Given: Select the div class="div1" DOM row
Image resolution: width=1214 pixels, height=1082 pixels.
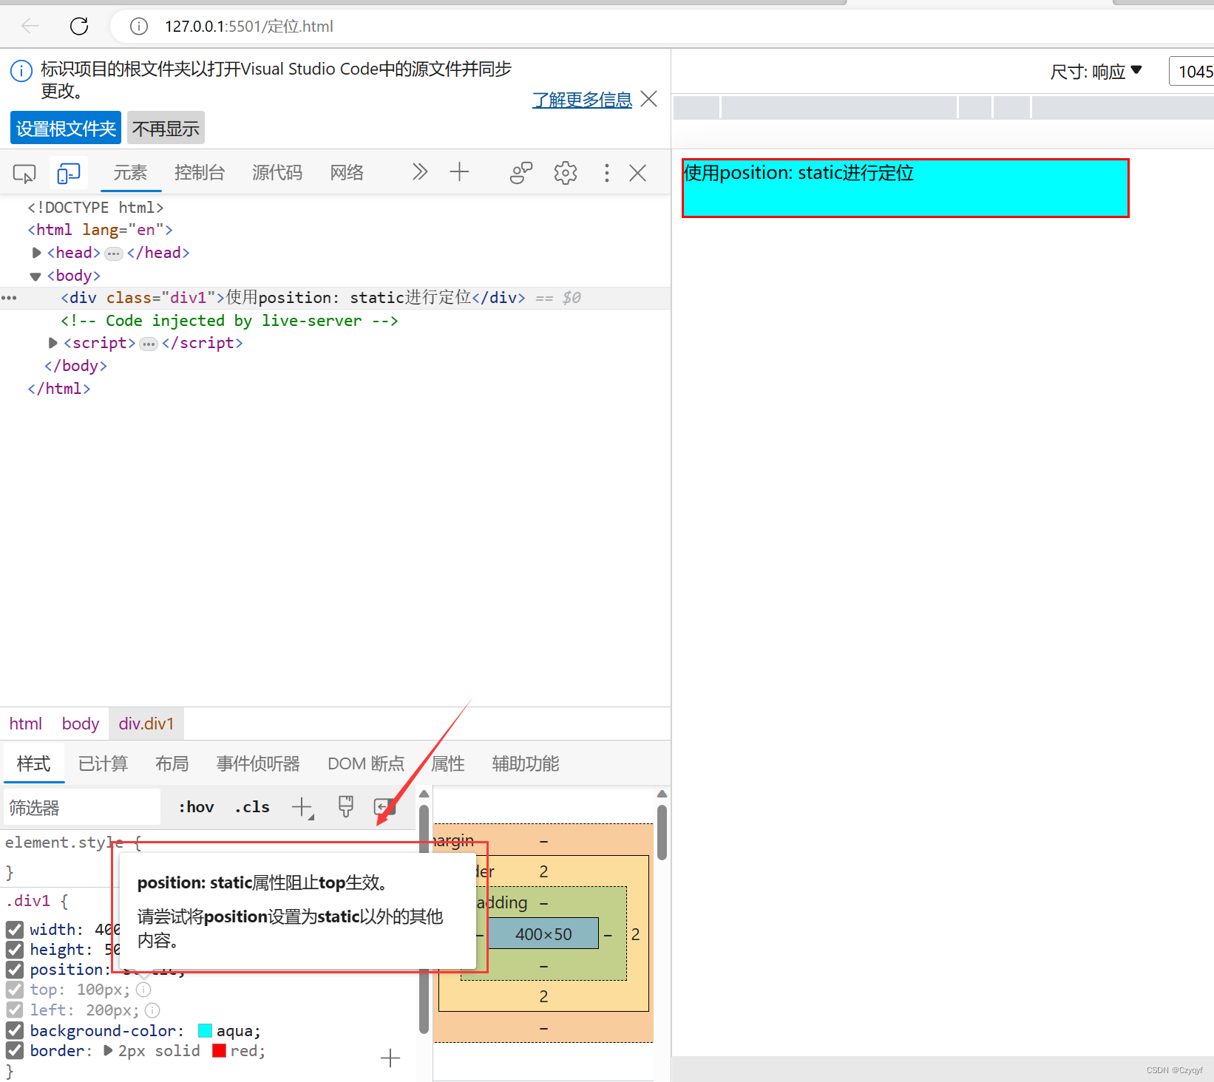Looking at the screenshot, I should click(336, 298).
